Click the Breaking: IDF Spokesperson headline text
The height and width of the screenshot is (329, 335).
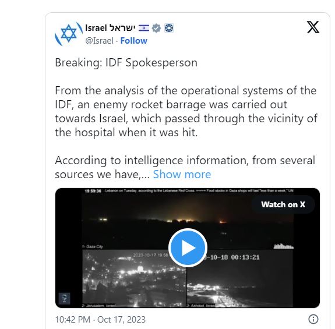(126, 62)
